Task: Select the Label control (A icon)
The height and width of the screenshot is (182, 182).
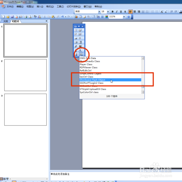Action: (80, 51)
